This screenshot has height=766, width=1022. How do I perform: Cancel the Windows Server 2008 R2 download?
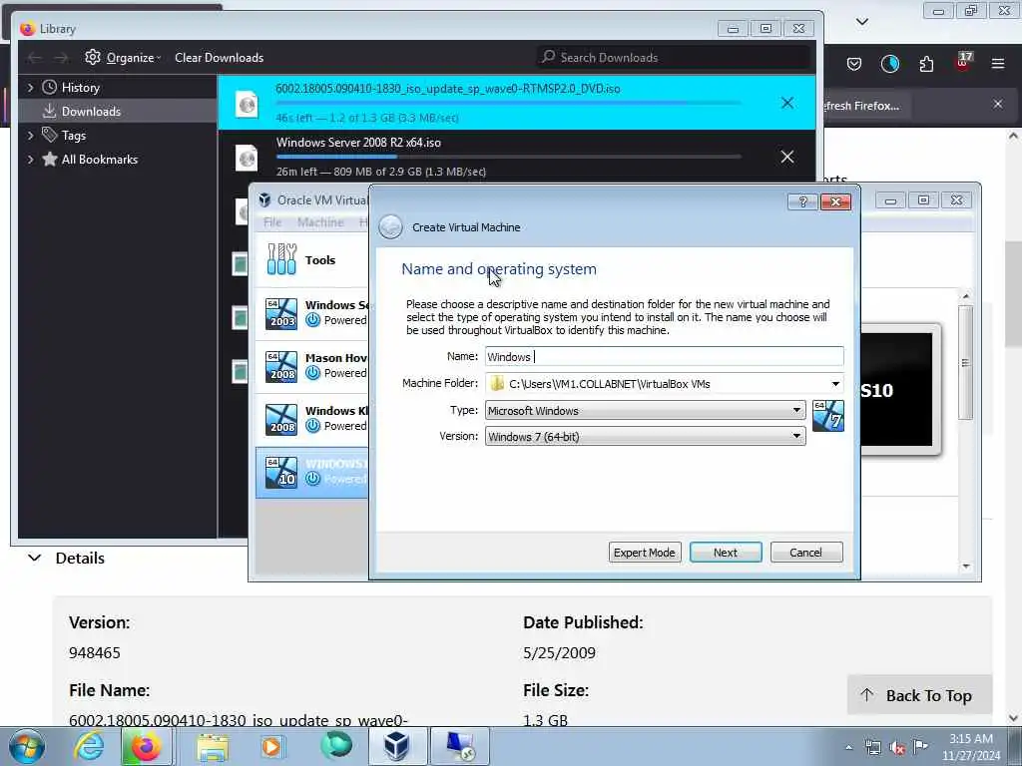[787, 157]
